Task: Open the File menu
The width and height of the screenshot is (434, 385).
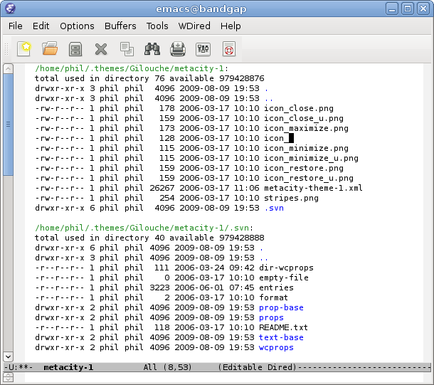Action: [x=16, y=26]
